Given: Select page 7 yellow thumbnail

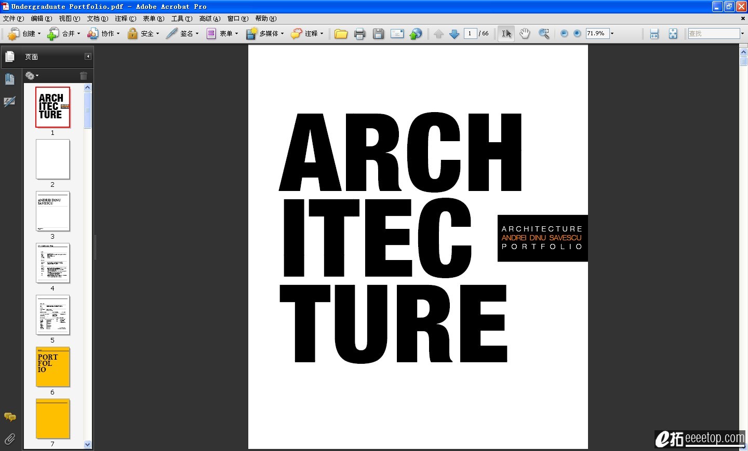Looking at the screenshot, I should 53,419.
